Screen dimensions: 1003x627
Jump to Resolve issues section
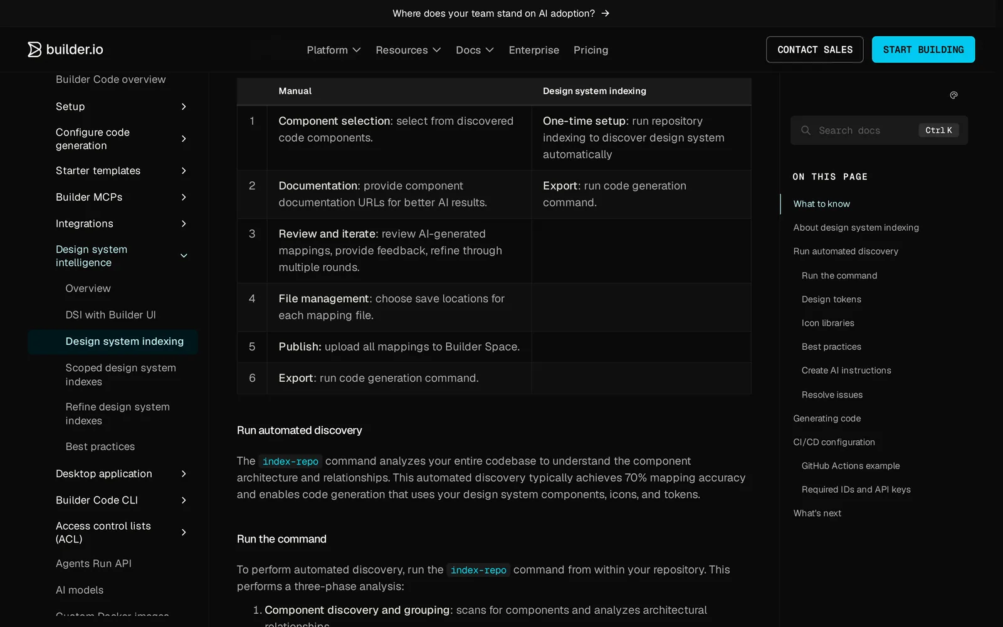pyautogui.click(x=832, y=395)
